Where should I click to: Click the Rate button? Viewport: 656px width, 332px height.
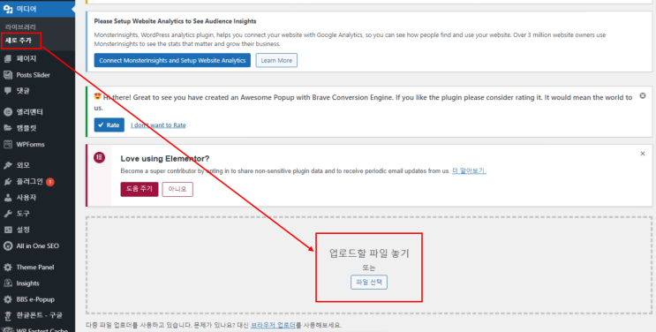[109, 124]
